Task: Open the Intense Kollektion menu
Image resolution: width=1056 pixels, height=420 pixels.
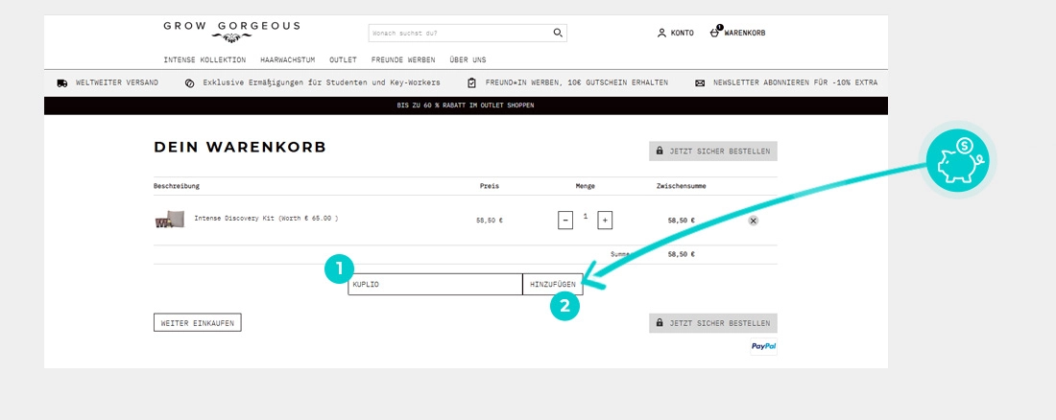Action: coord(204,59)
